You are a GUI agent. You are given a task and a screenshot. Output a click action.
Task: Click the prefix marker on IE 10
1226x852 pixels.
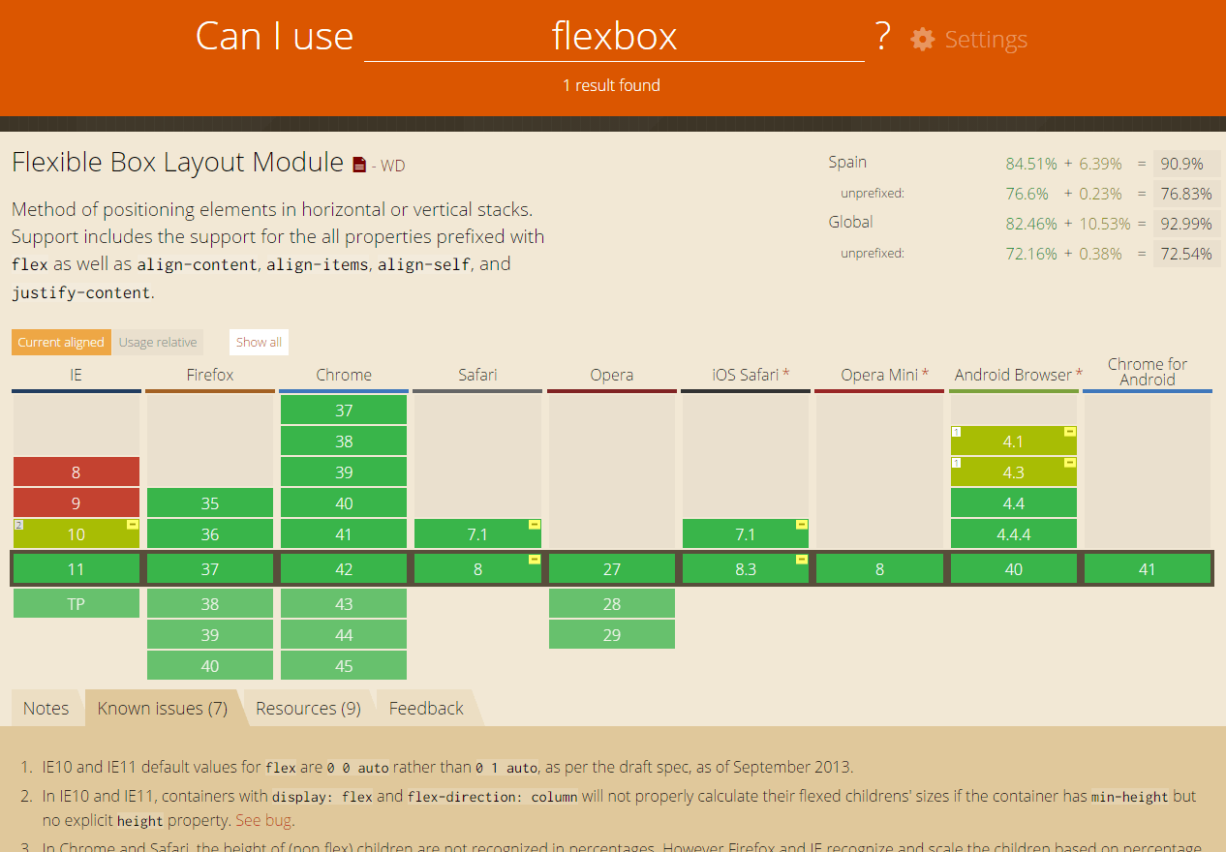point(133,524)
